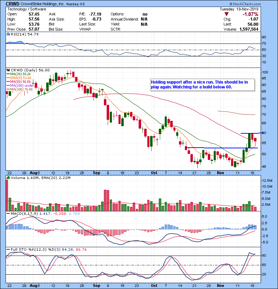Click the High value 57.56
The height and width of the screenshot is (289, 278).
(34, 19)
